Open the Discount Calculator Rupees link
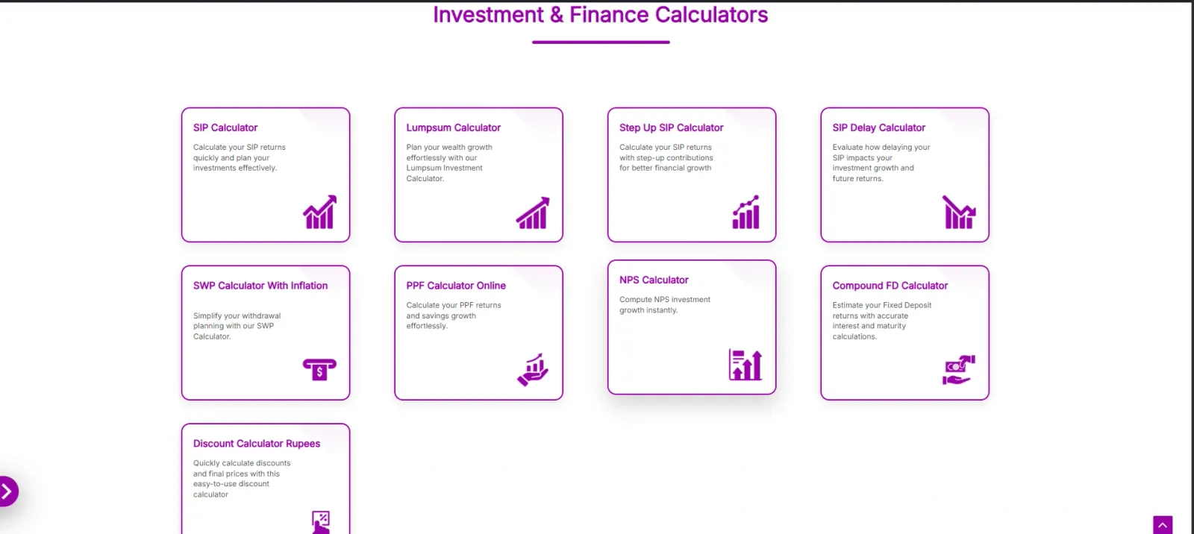1194x534 pixels. tap(257, 444)
